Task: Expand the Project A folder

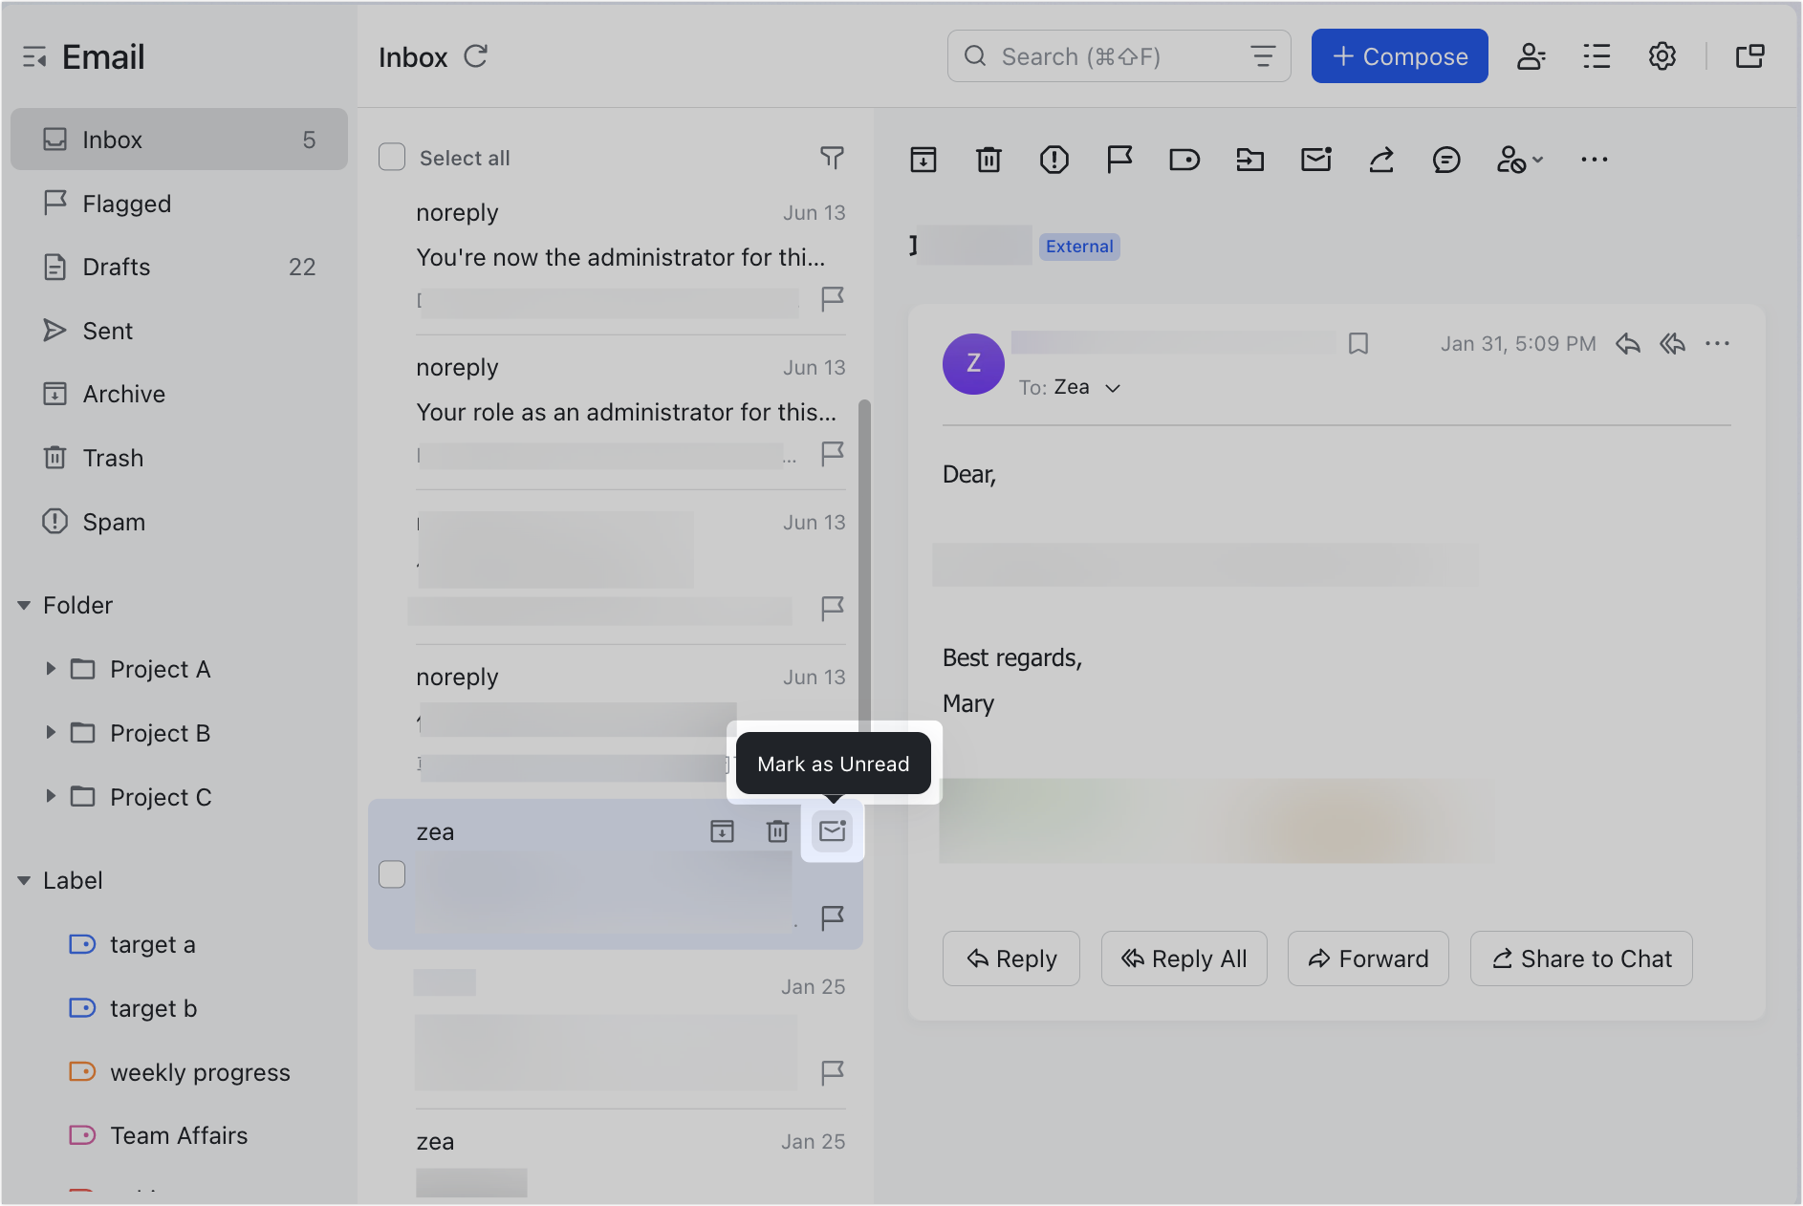Action: (x=52, y=669)
